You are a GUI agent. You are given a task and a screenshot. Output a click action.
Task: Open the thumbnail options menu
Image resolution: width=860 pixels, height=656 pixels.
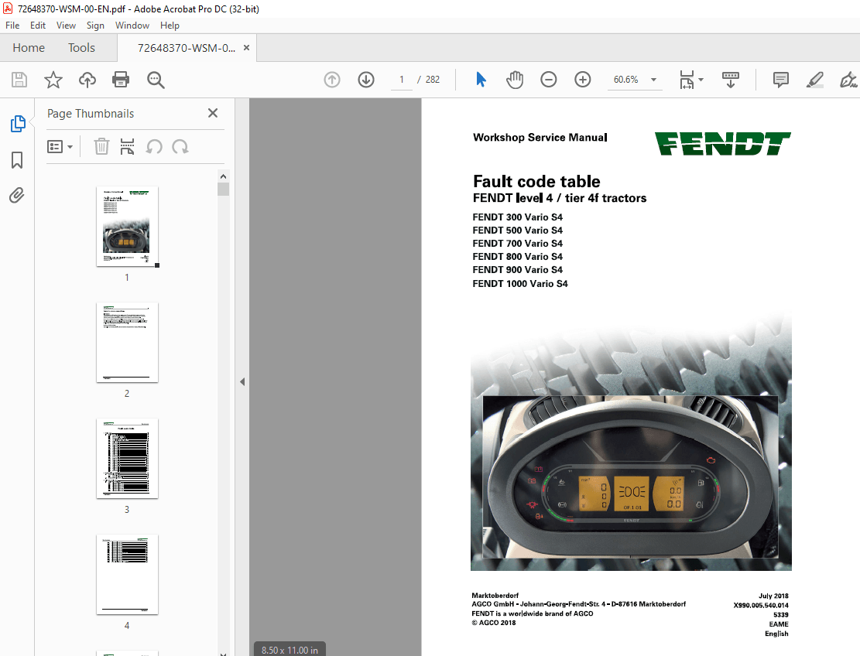tap(60, 146)
